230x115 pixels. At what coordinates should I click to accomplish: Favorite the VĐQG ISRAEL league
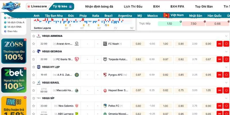click(x=34, y=83)
